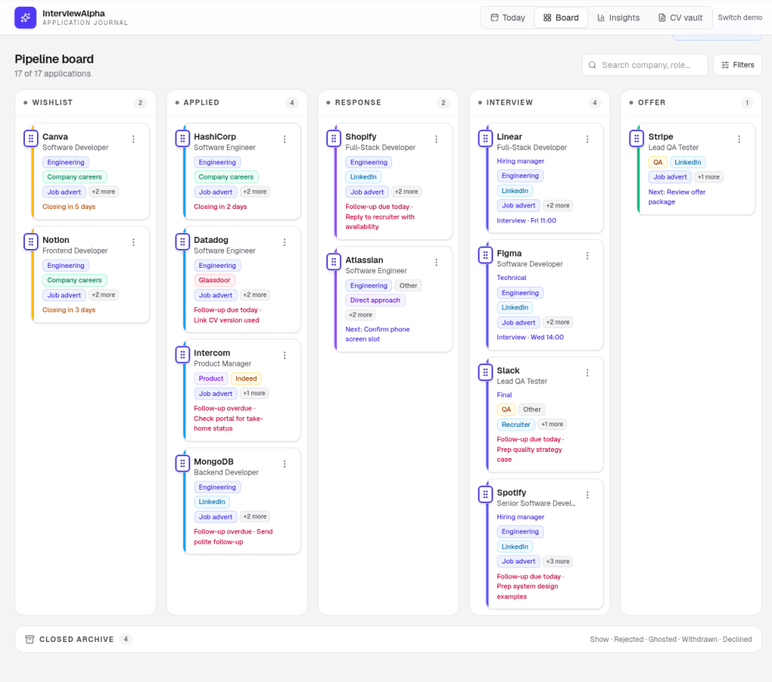The image size is (772, 682).
Task: Click the Datadog card drag handle
Action: point(182,242)
